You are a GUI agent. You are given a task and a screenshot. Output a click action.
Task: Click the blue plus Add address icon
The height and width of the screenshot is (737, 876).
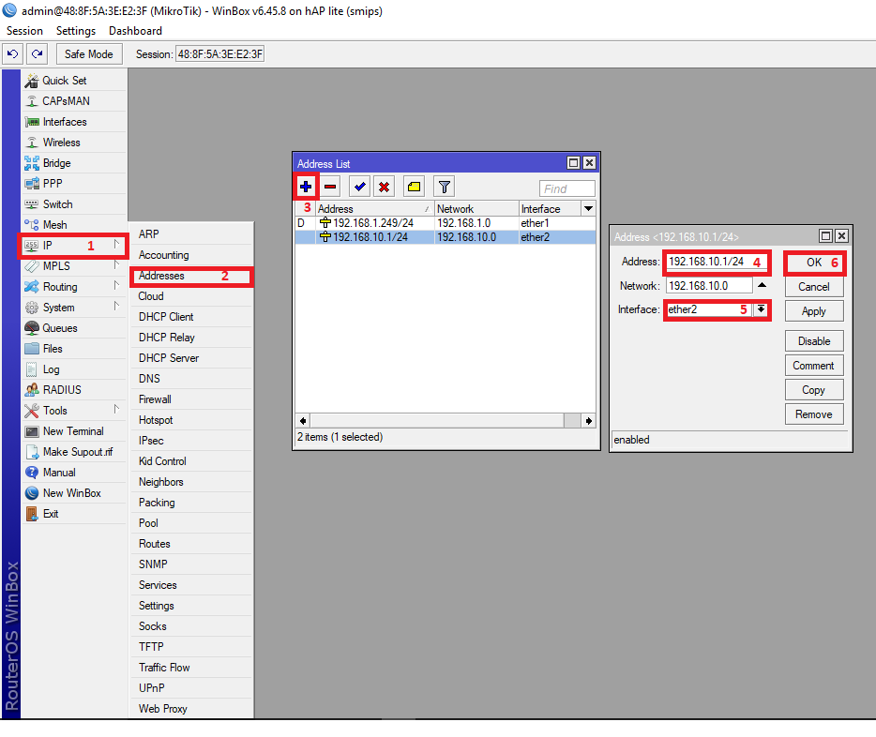click(x=306, y=187)
